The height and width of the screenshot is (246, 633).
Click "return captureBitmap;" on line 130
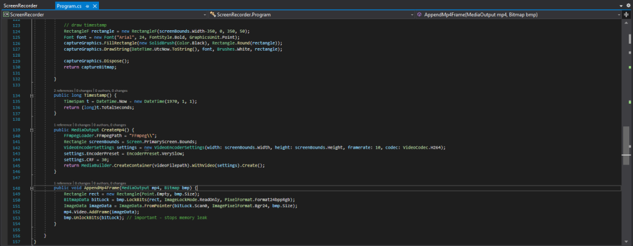[90, 67]
